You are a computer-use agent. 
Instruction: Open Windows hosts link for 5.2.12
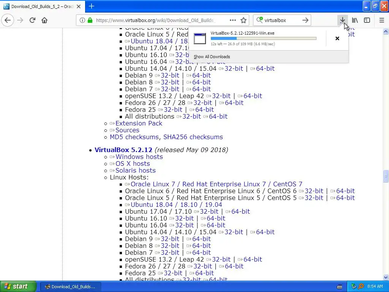pyautogui.click(x=139, y=157)
